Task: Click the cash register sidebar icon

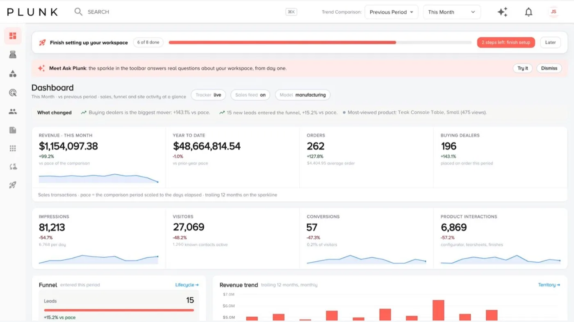Action: [x=13, y=55]
